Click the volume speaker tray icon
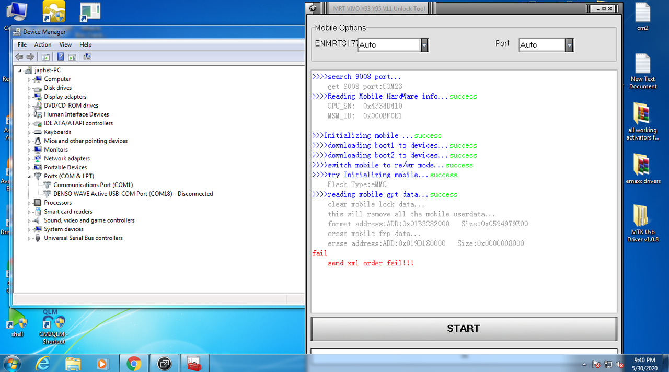The width and height of the screenshot is (669, 372). [619, 364]
